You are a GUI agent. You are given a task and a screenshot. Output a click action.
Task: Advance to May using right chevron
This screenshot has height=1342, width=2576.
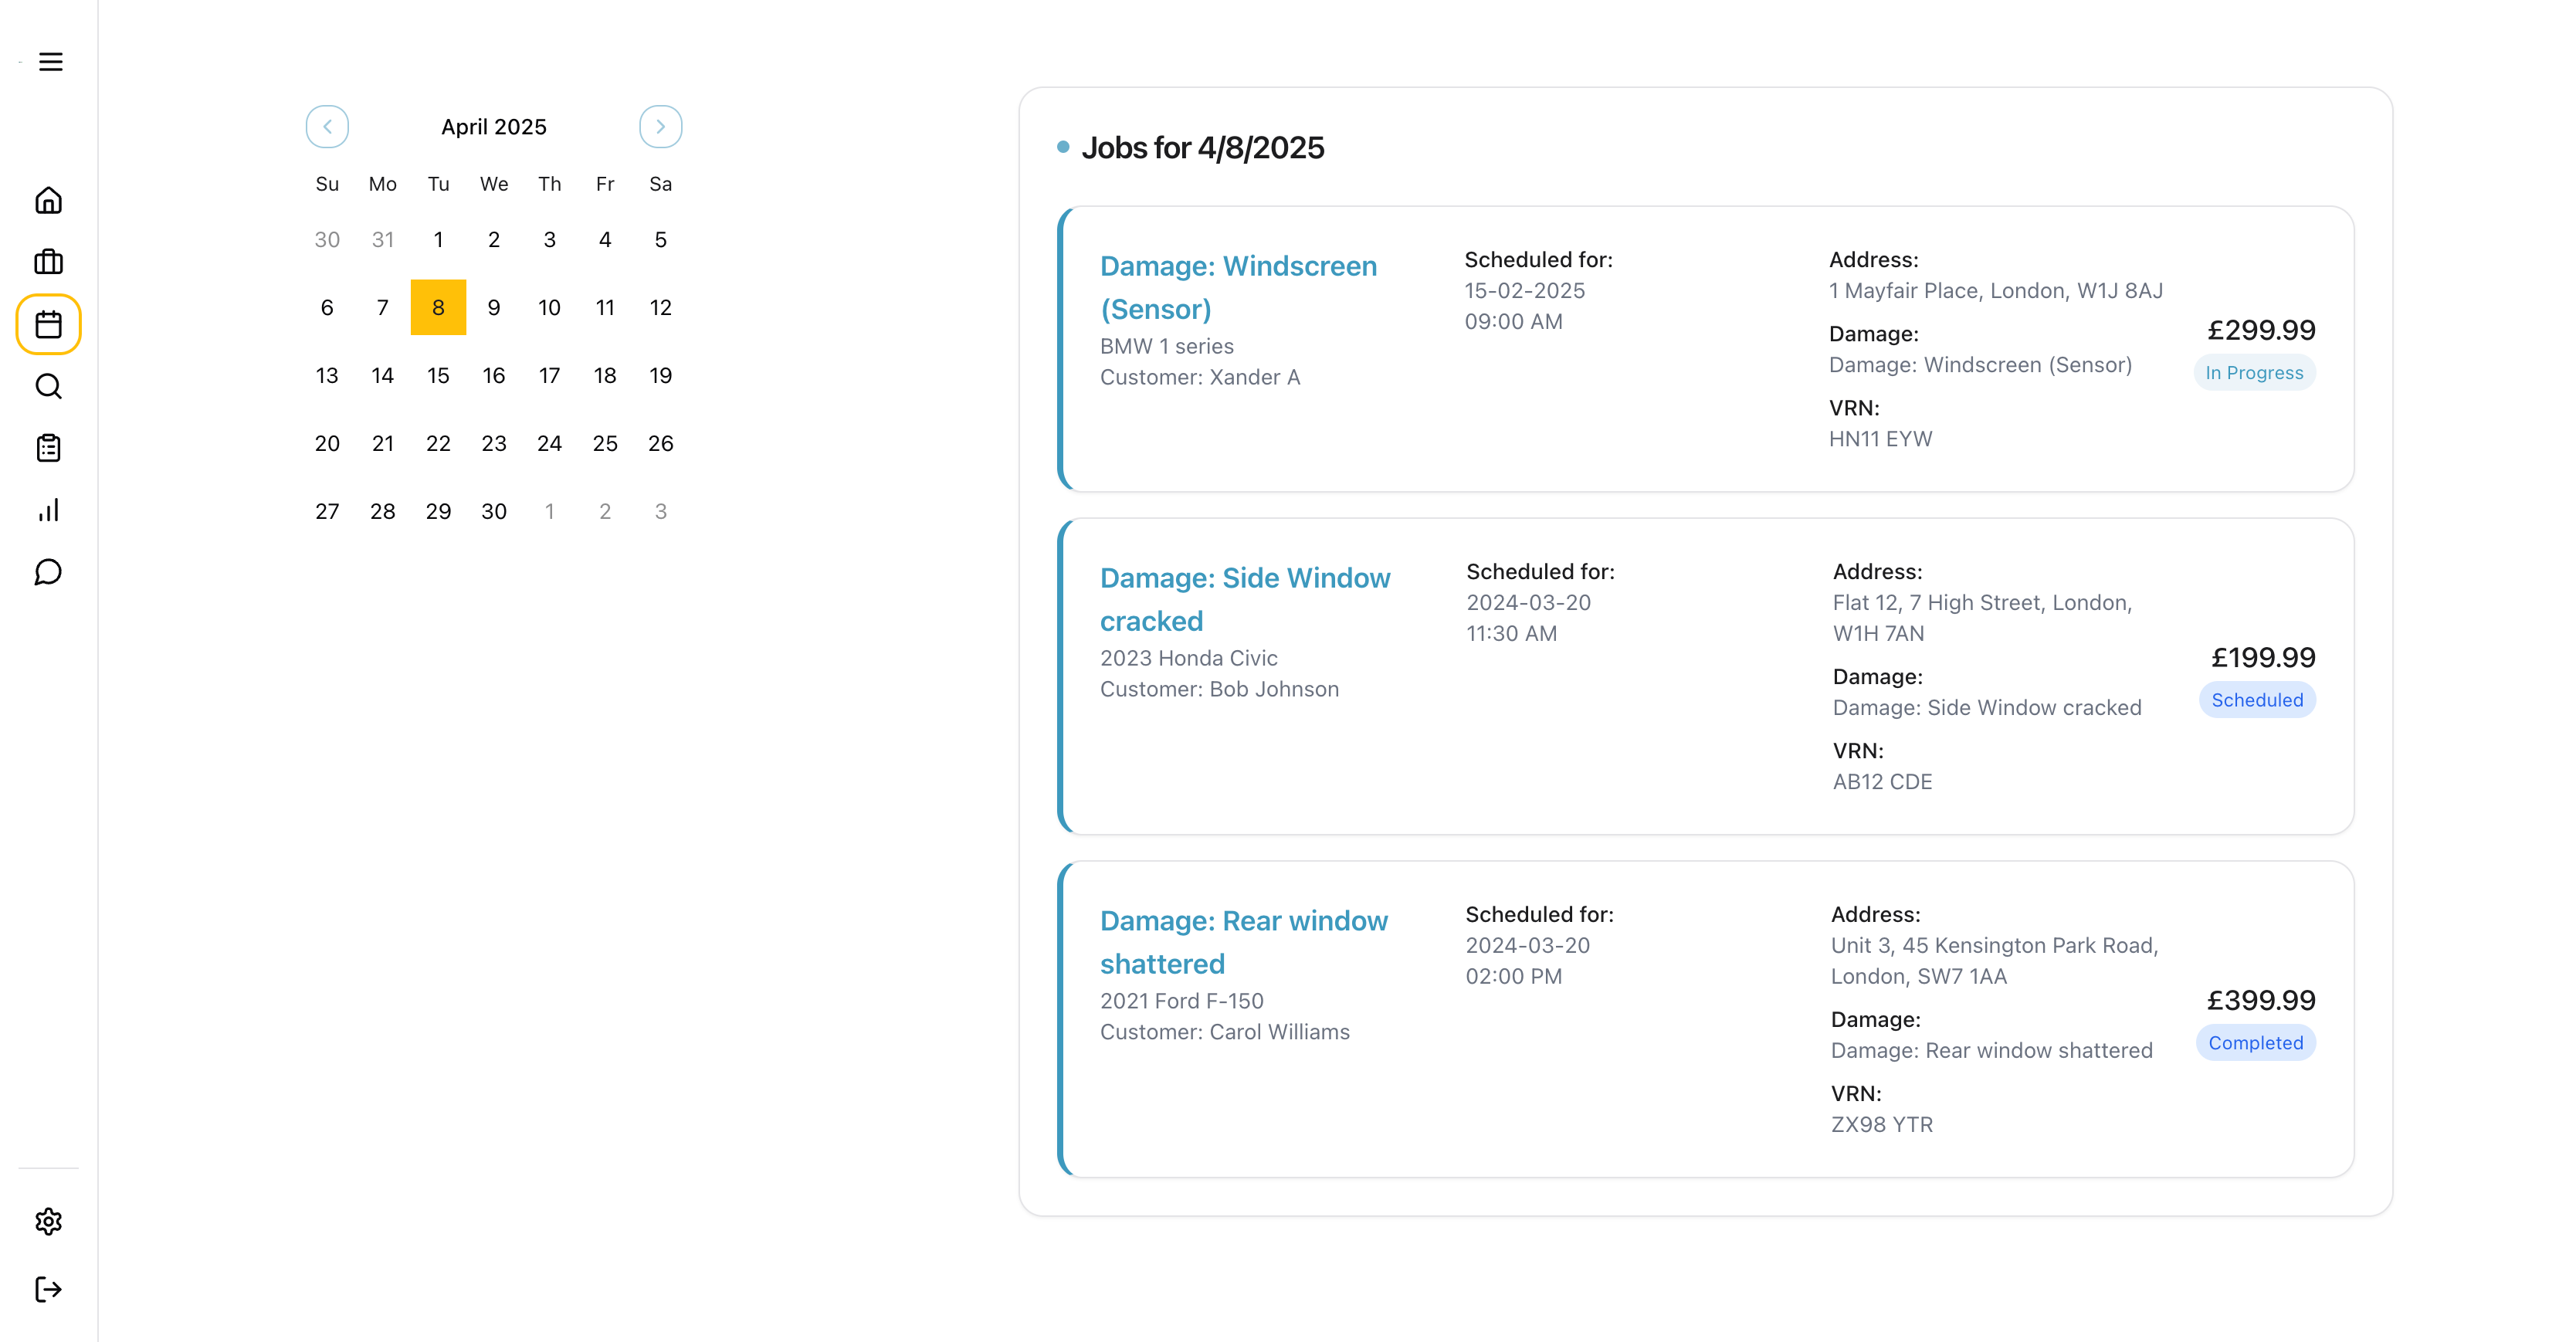[660, 126]
